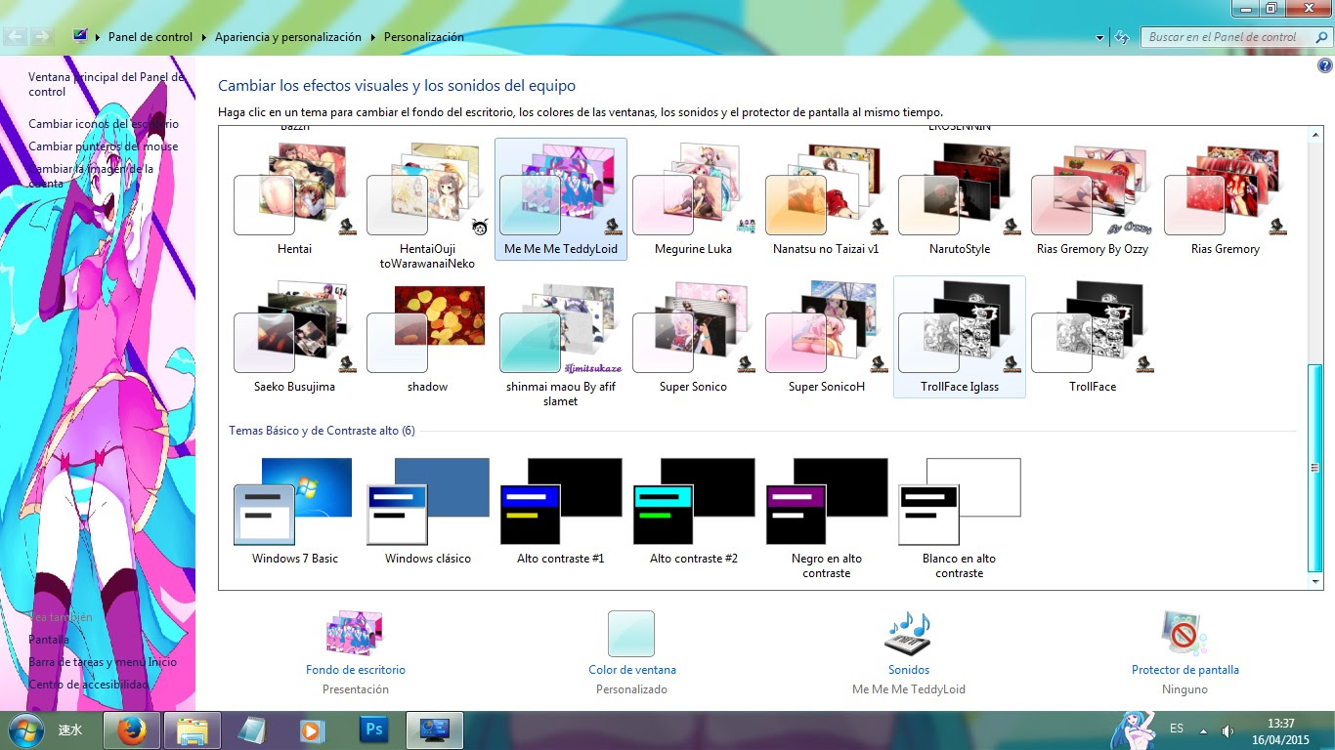Open Cambiar punteros del mouse
This screenshot has width=1335, height=750.
coord(104,146)
